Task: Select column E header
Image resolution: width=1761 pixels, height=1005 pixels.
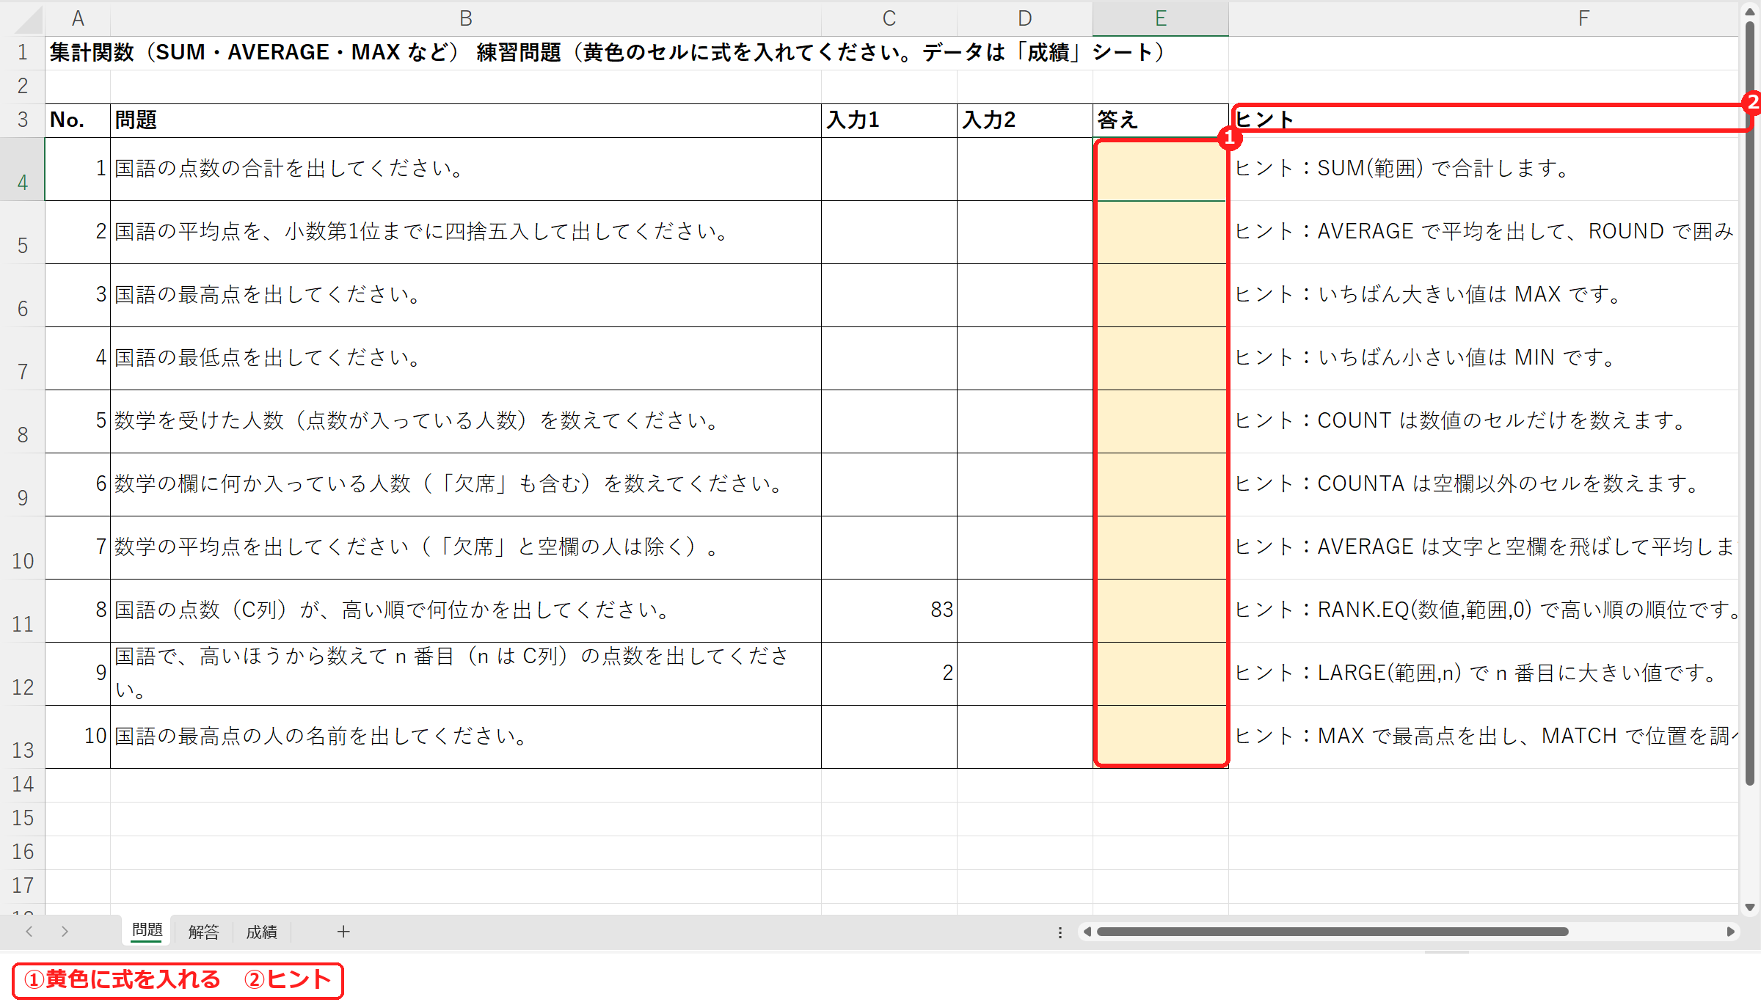Action: point(1161,18)
